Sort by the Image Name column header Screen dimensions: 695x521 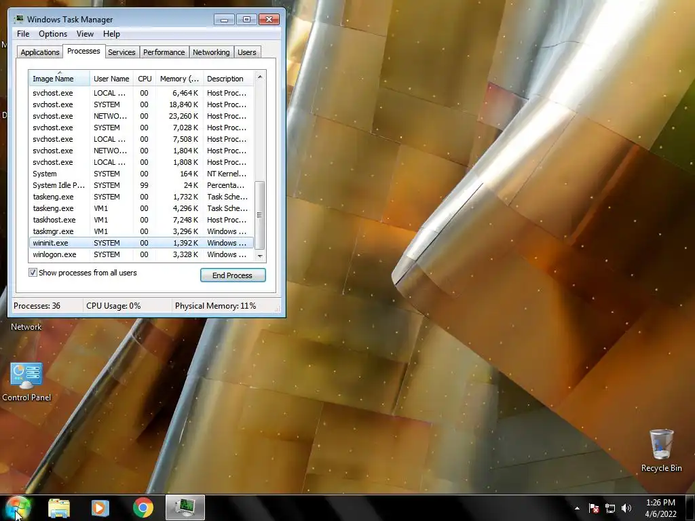coord(60,79)
